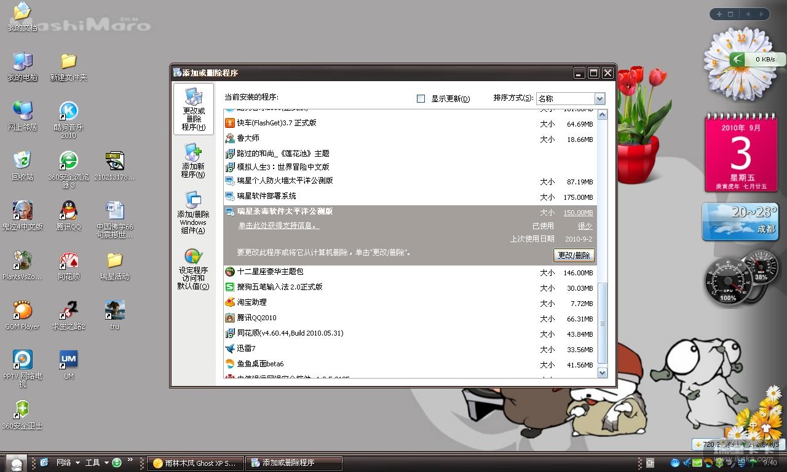Select the 鲁大师 program icon

[230, 138]
